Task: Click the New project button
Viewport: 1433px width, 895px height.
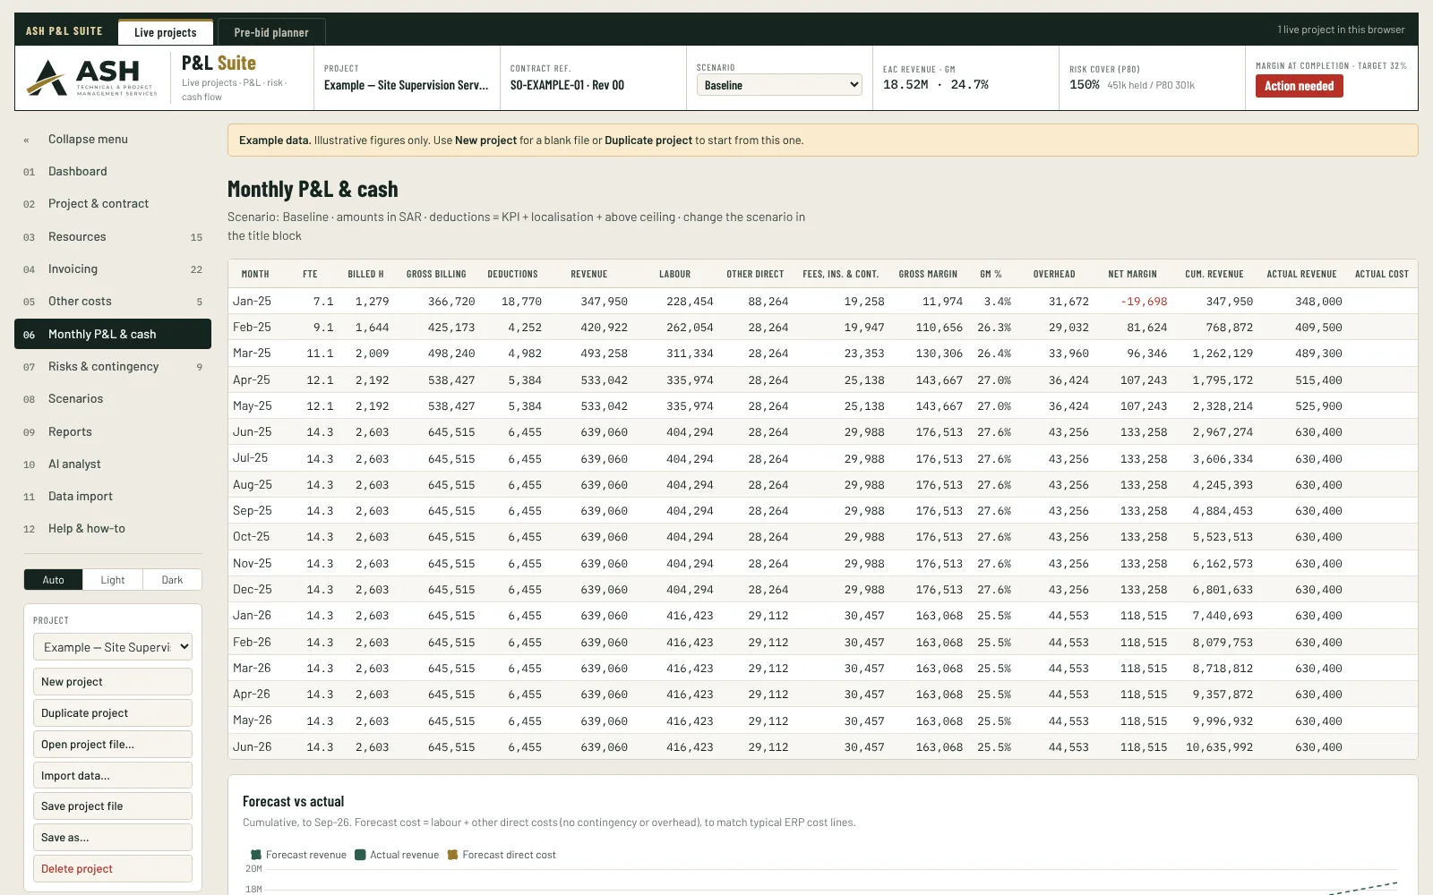Action: click(113, 682)
